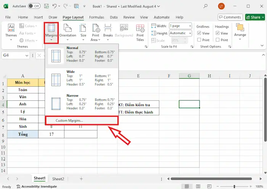Enable the Headings Print checkbox
Image resolution: width=267 pixels, height=189 pixels.
pos(217,40)
